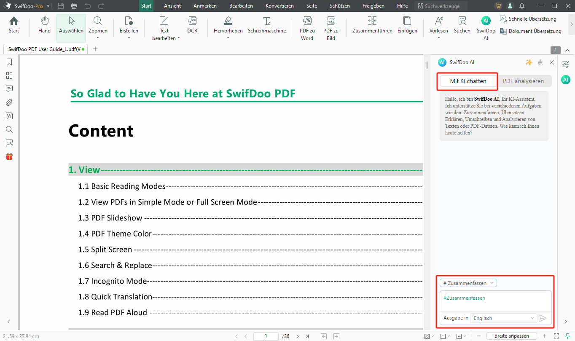The image size is (575, 341).
Task: Clear the AI chat with broom icon
Action: pos(540,62)
